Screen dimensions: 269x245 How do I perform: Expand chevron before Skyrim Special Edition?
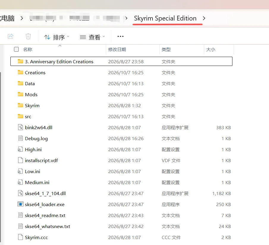(x=126, y=18)
